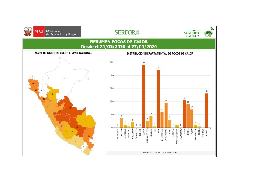Screen dimensions: 259x183
Task: Click the La Libertad bar showing 12
Action: coord(162,120)
